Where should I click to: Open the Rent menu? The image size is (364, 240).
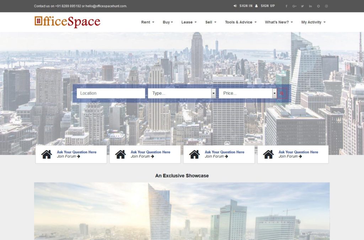[x=148, y=22]
